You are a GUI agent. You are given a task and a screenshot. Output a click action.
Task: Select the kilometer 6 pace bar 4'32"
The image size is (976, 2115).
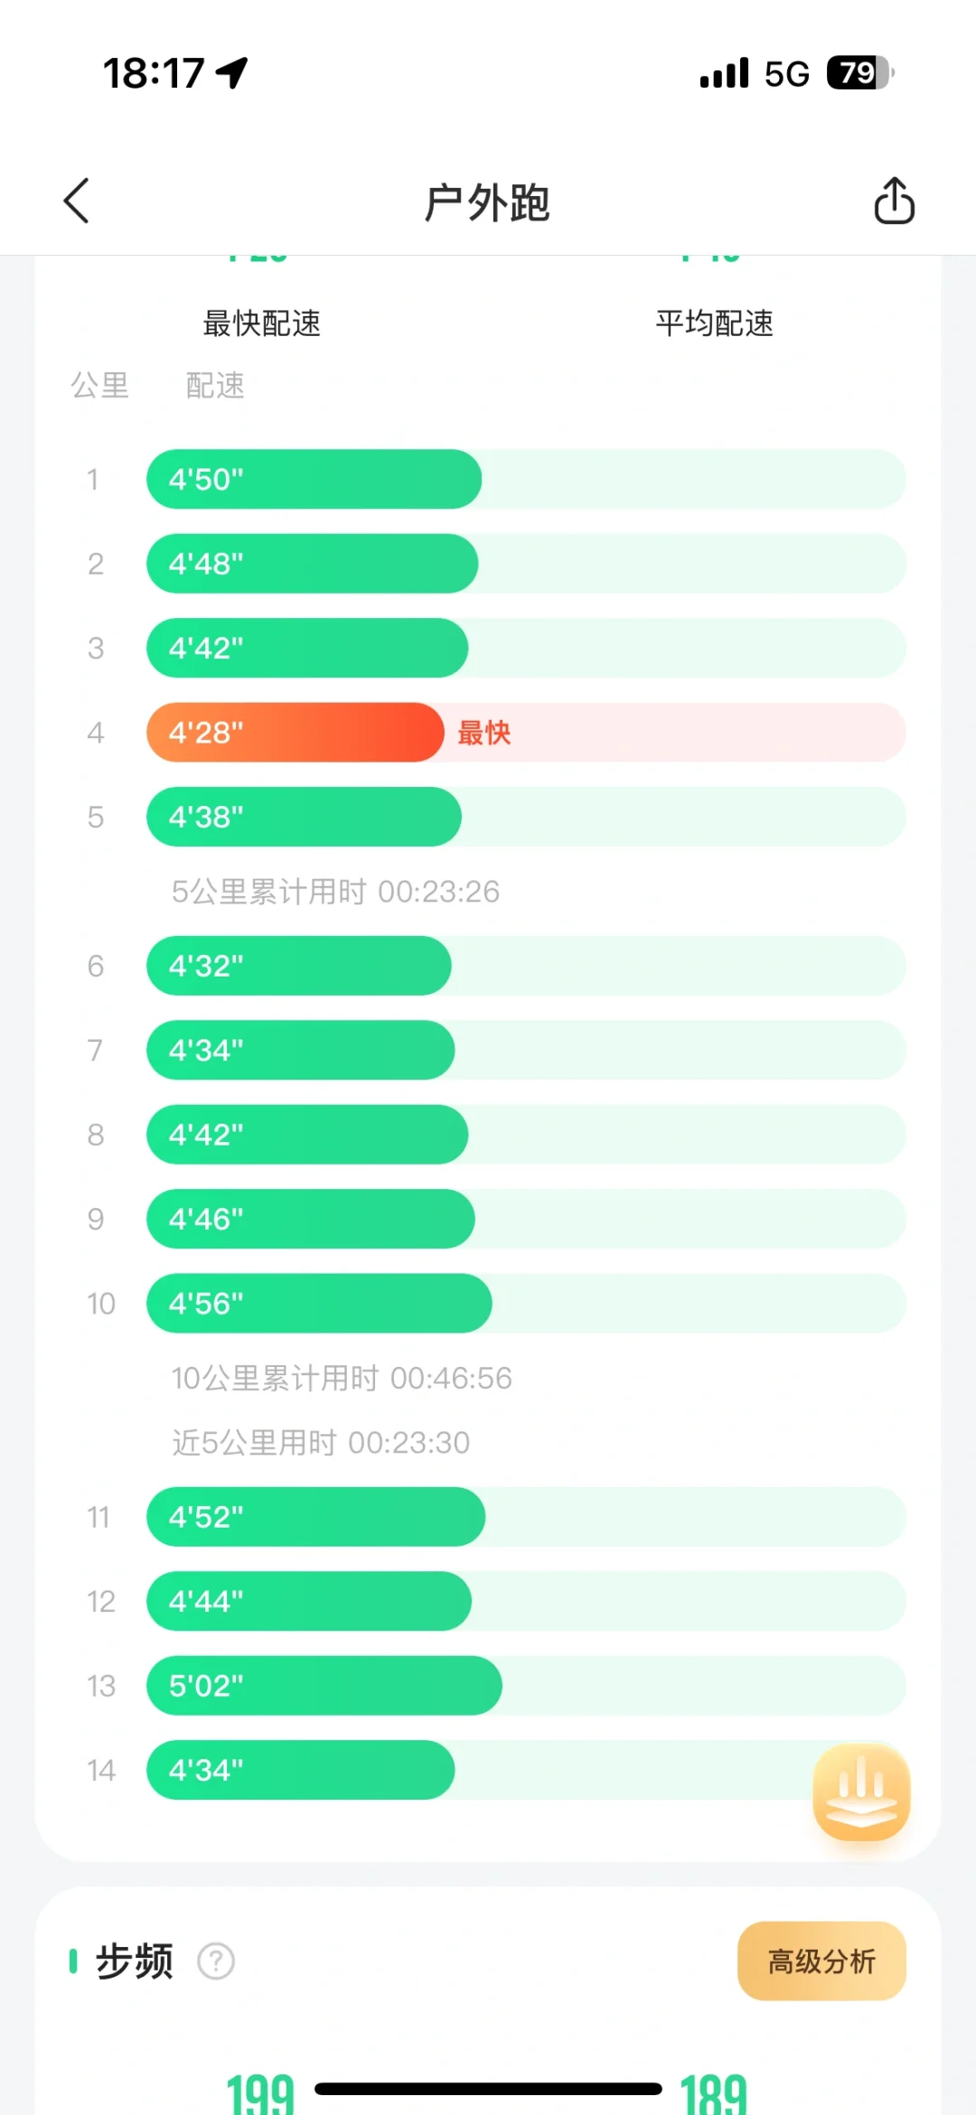pyautogui.click(x=299, y=966)
